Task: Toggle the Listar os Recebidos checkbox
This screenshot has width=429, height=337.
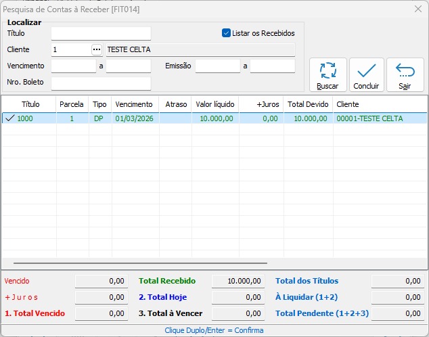Action: [227, 32]
